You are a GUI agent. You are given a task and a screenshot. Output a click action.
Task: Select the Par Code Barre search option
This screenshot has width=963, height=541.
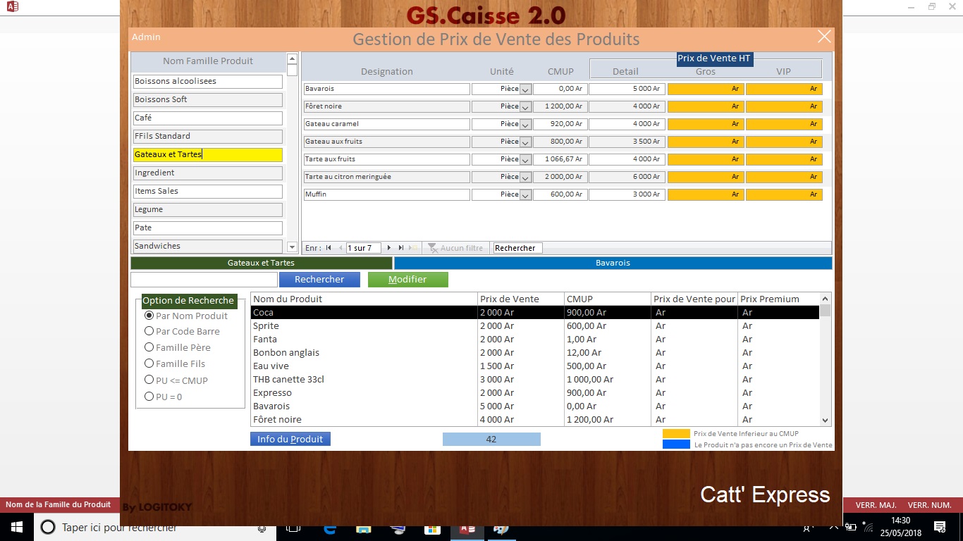point(149,331)
